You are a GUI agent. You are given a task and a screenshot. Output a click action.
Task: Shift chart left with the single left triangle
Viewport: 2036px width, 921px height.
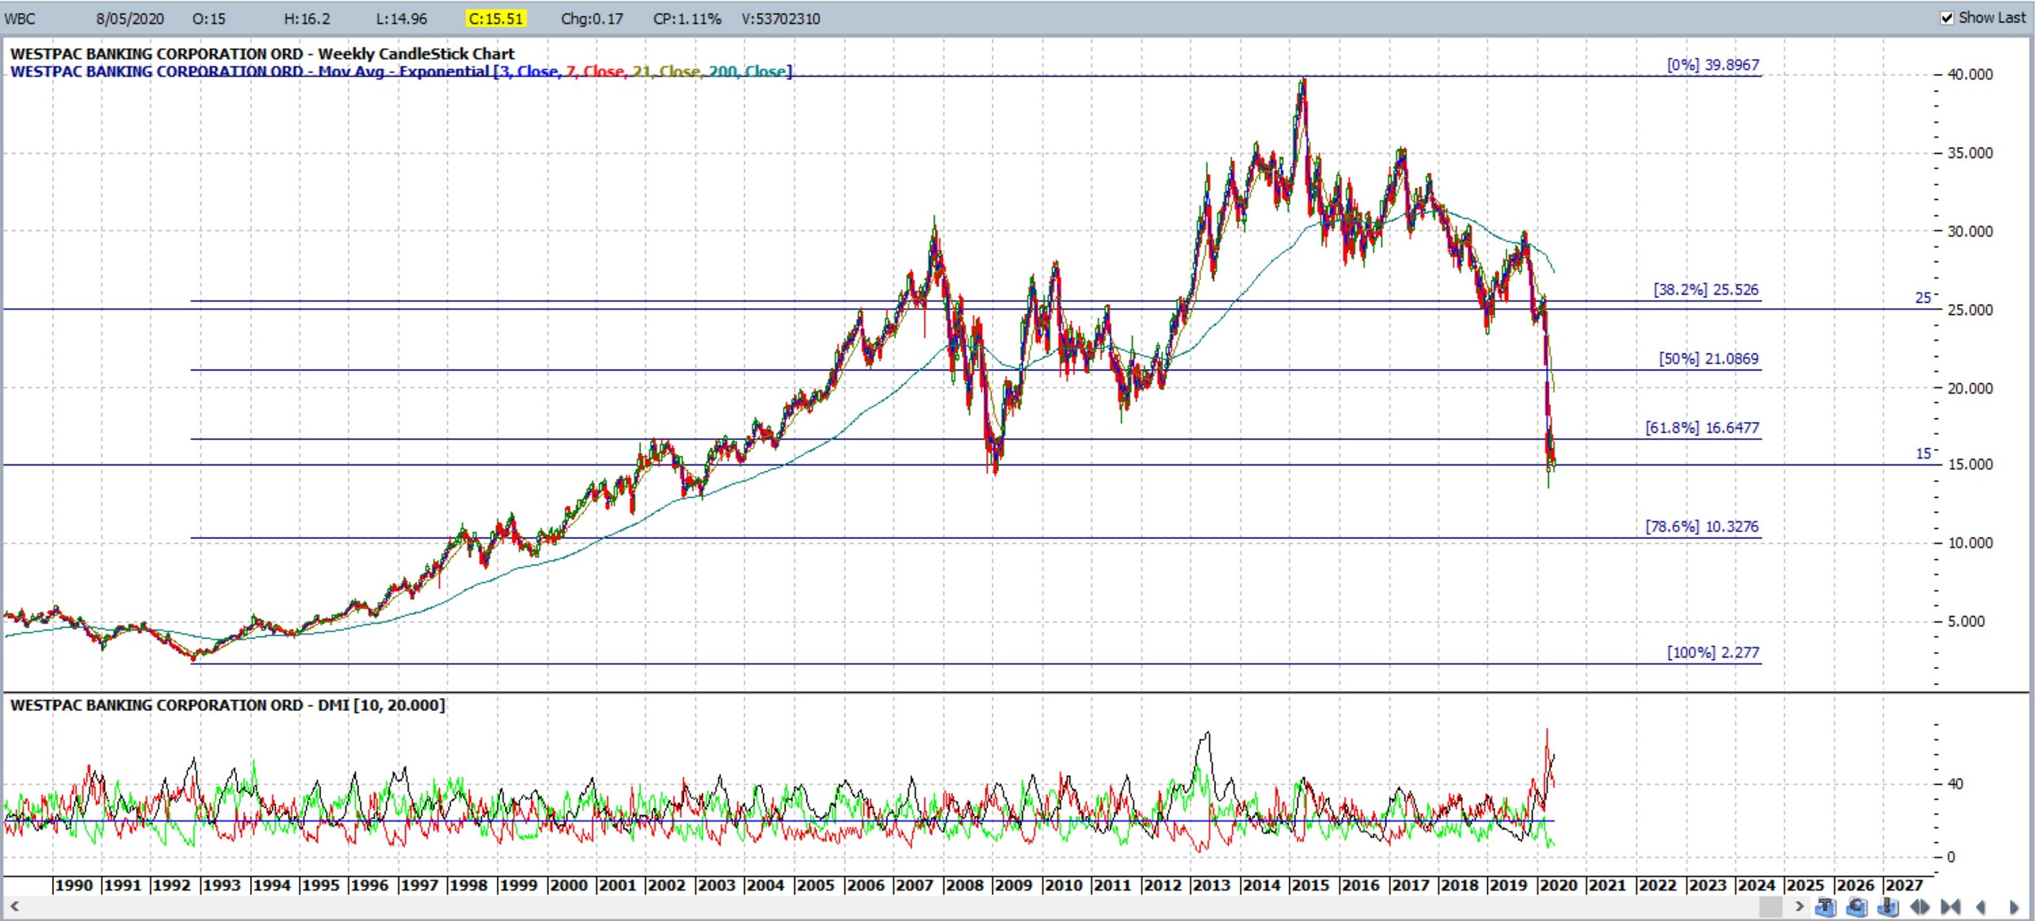[1981, 906]
